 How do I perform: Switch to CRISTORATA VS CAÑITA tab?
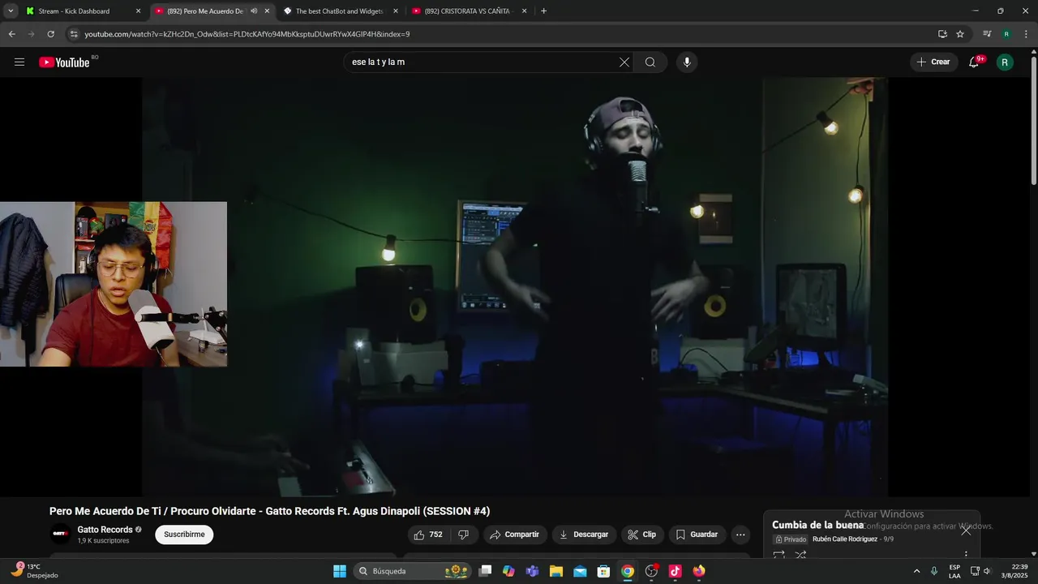468,11
